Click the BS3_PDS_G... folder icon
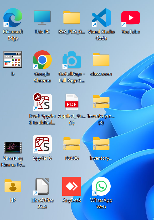 [72, 17]
